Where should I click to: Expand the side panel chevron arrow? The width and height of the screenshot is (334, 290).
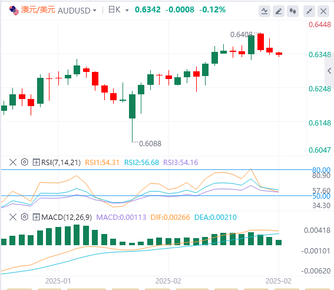click(329, 71)
